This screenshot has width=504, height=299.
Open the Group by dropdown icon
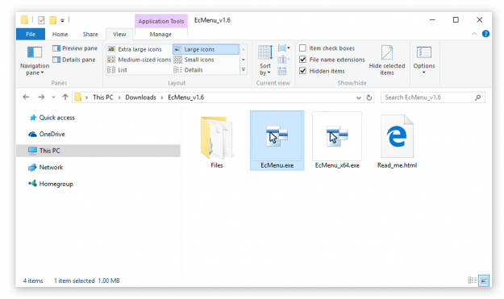coord(284,48)
